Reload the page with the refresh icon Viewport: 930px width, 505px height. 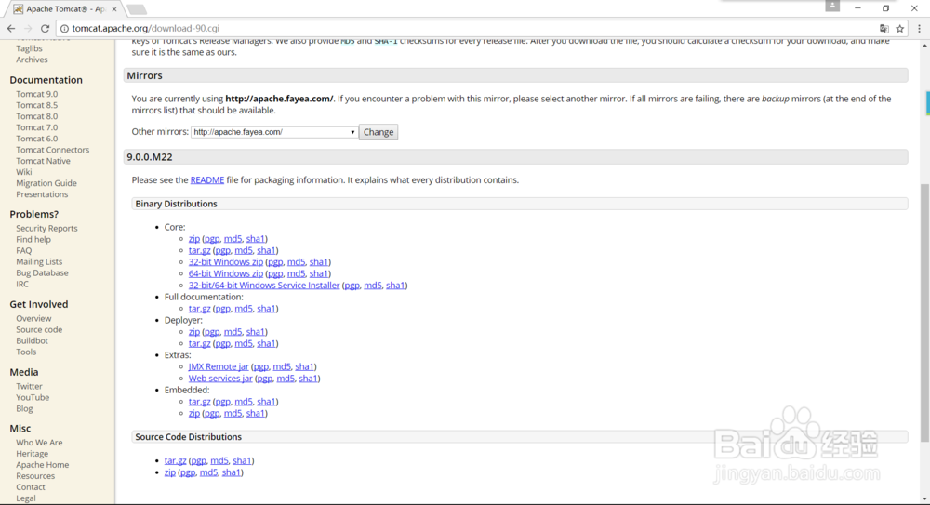[x=45, y=29]
